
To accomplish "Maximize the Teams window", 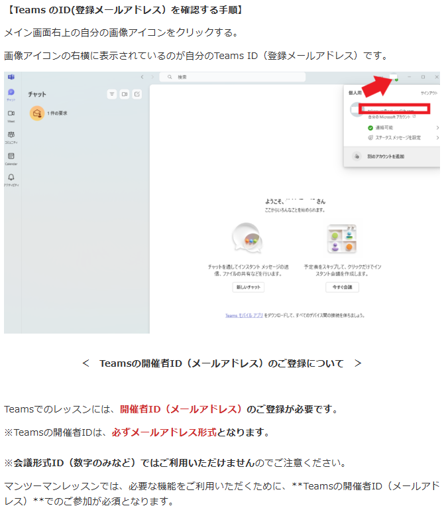I will pos(423,77).
